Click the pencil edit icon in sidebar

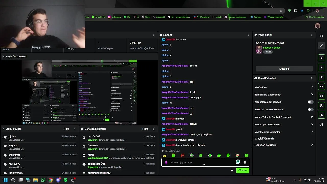(x=321, y=45)
